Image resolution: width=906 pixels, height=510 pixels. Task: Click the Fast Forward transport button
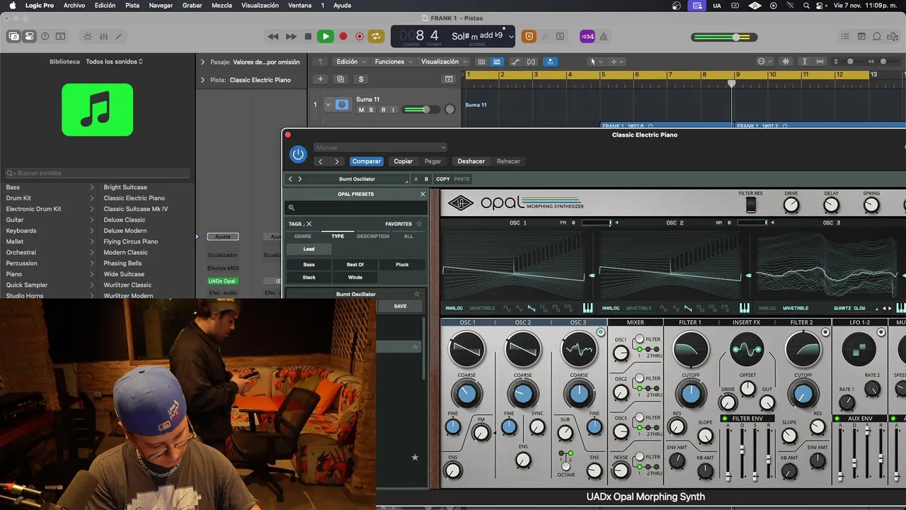point(291,36)
